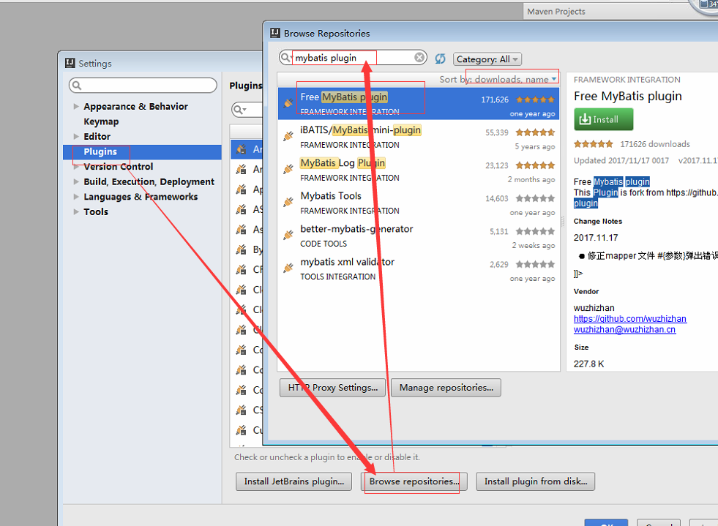The height and width of the screenshot is (526, 718).
Task: Select the mybatis xml validator row
Action: [419, 268]
